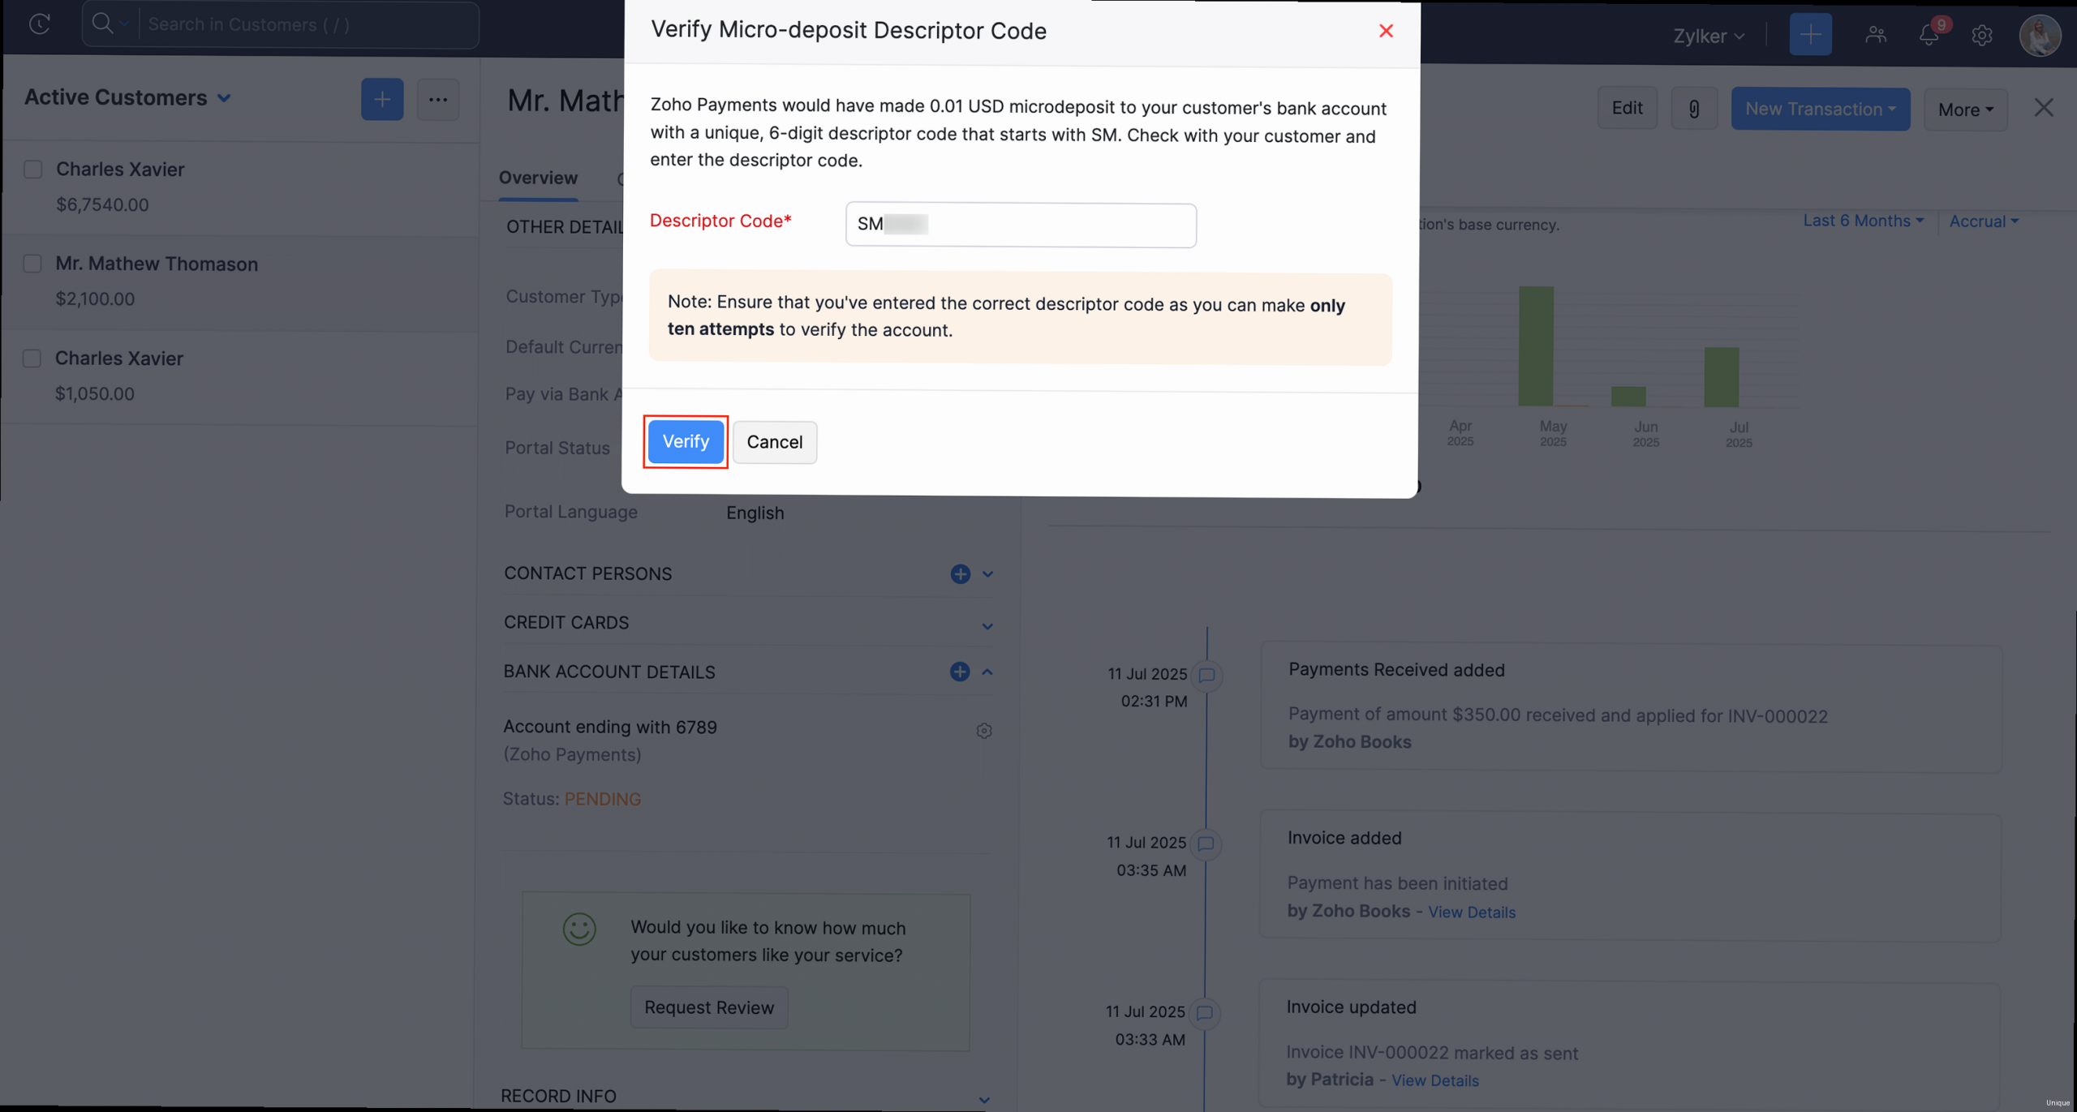Screen dimensions: 2077x1112
Task: Tick checkbox for Mr. Mathew Thomason
Action: [32, 264]
